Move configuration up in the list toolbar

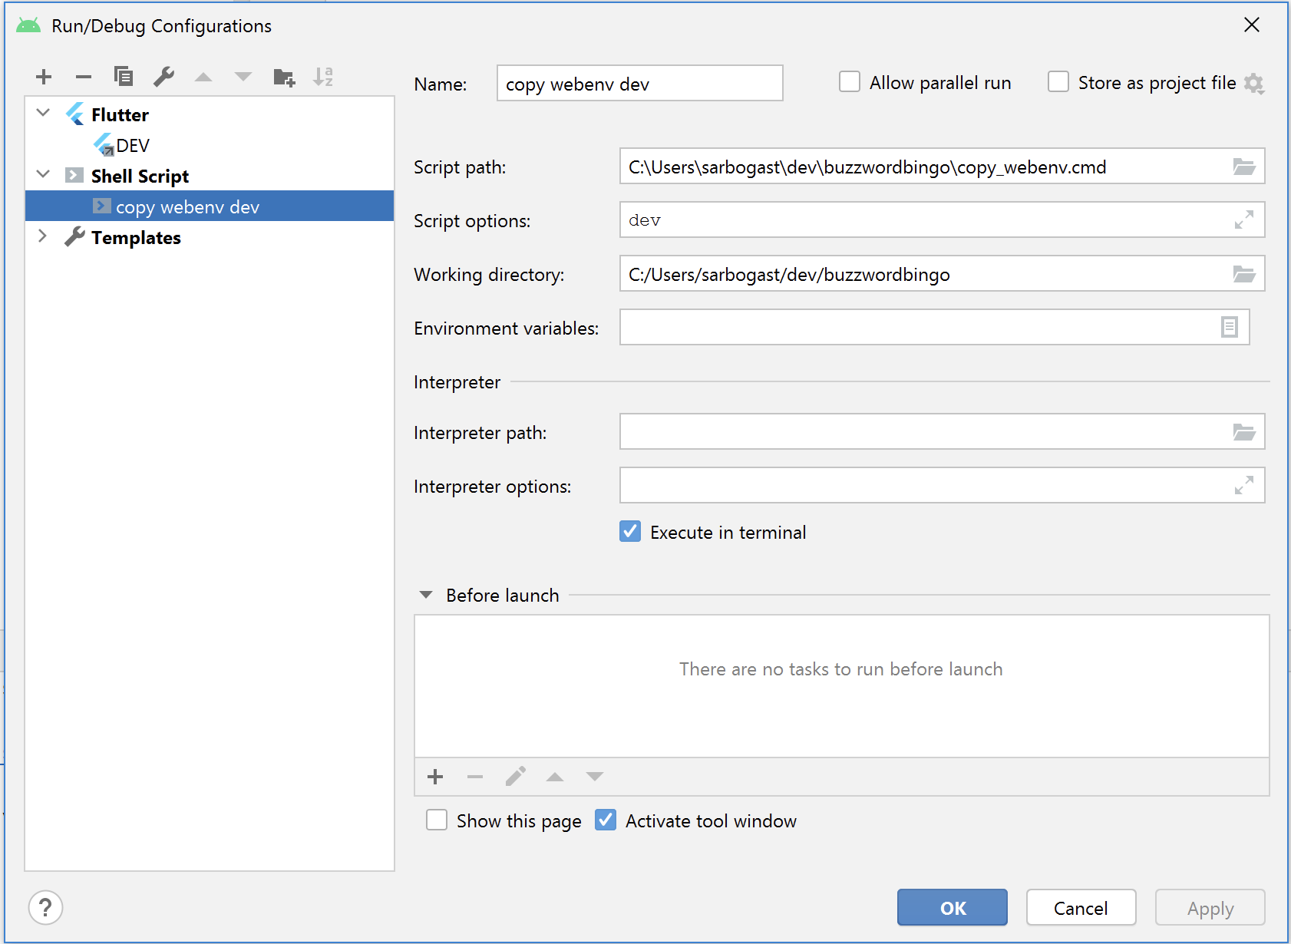click(x=203, y=77)
